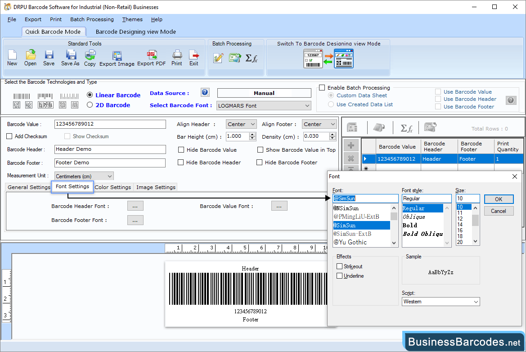Check Hide Barcode Header
Screen dimensions: 526x352
pos(180,162)
